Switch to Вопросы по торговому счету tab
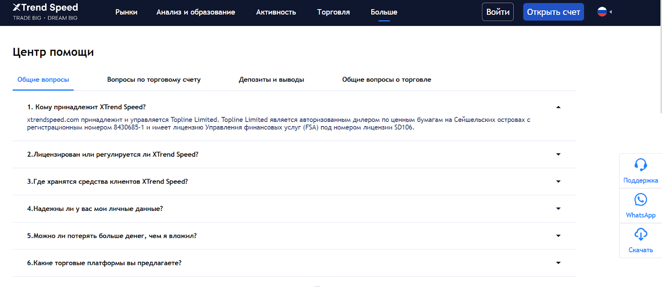 [x=154, y=79]
